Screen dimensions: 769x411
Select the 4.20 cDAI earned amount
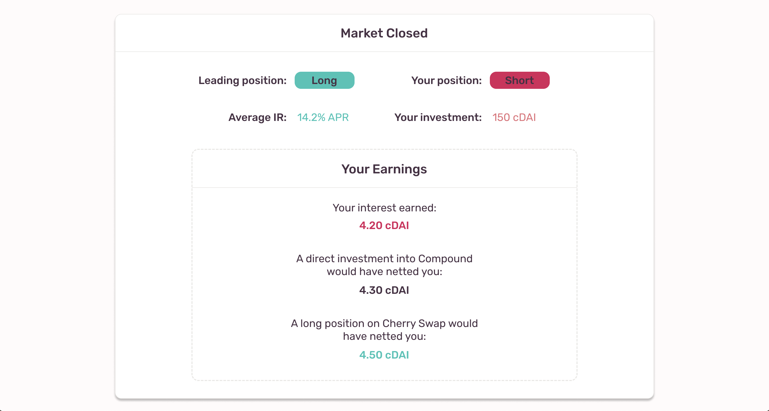(x=384, y=225)
